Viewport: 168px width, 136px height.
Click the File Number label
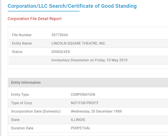pos(22,35)
